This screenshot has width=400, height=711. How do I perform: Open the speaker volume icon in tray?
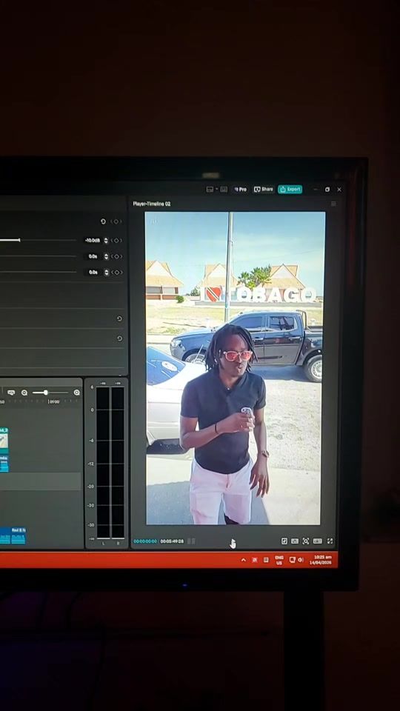click(301, 560)
